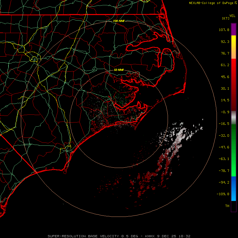Image resolution: width=238 pixels, height=238 pixels.
Task: Click the -78.7 velocity scale value
Action: pos(224,171)
